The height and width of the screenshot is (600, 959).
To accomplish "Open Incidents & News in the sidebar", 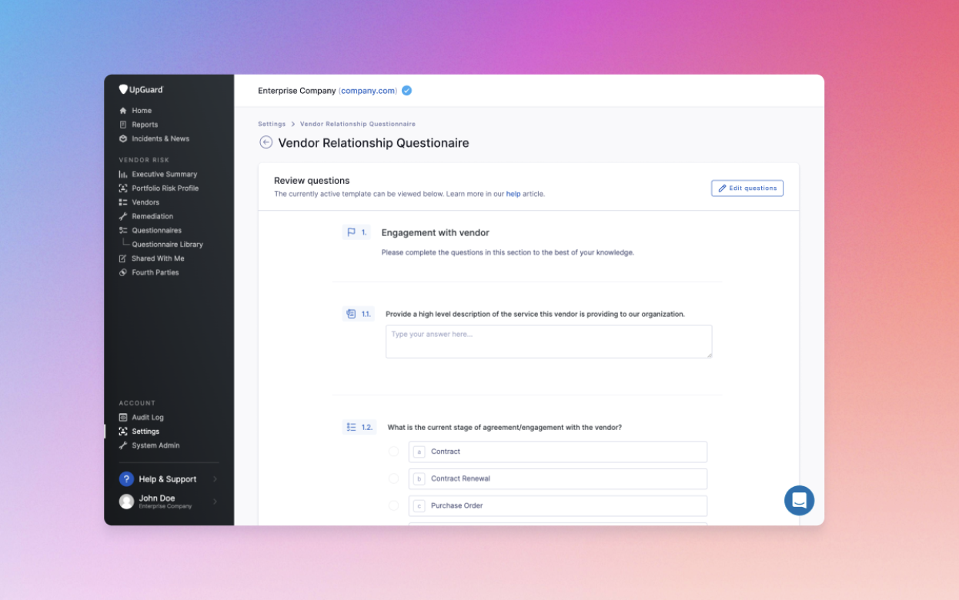I will 160,138.
